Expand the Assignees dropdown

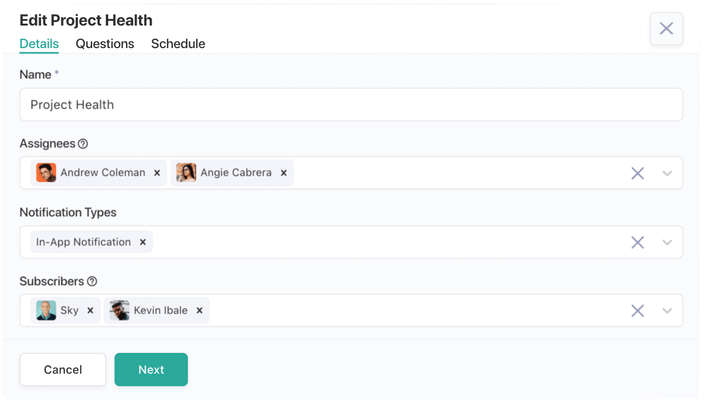pos(666,173)
